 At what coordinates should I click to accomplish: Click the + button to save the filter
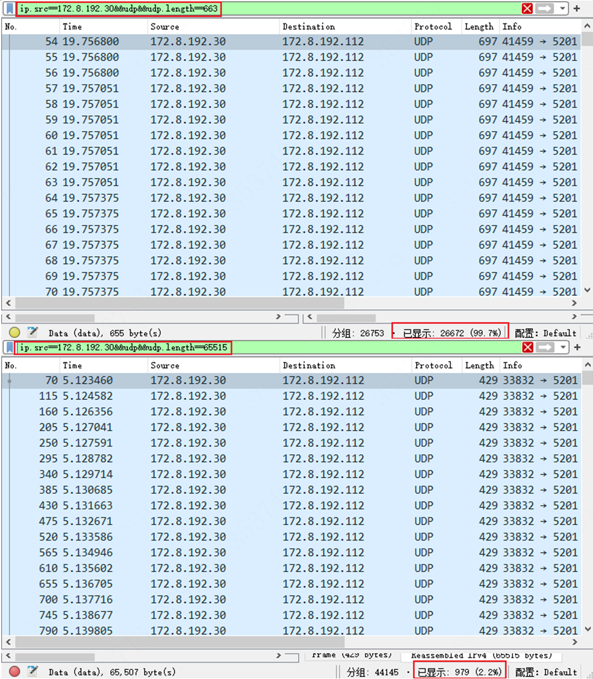576,8
